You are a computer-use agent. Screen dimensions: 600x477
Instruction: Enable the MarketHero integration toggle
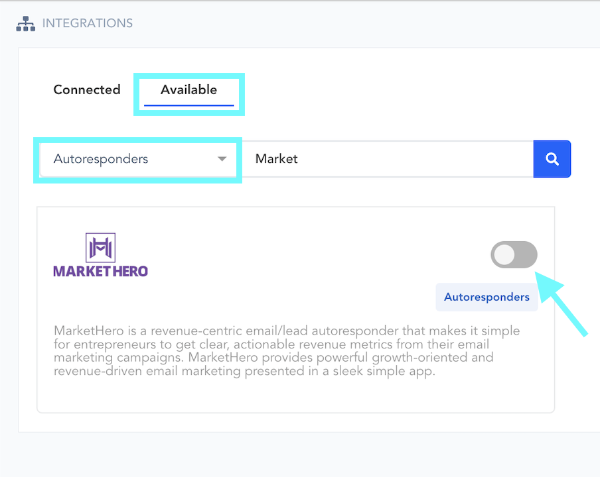tap(514, 255)
